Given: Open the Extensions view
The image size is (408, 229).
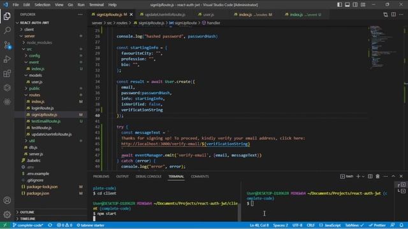Looking at the screenshot, I should click(7, 74).
